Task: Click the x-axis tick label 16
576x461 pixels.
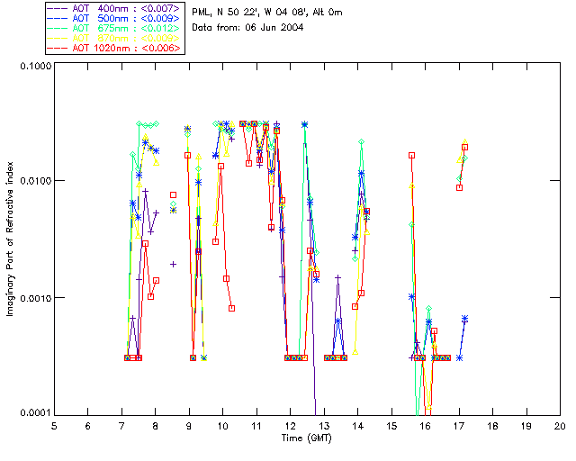Action: click(426, 426)
